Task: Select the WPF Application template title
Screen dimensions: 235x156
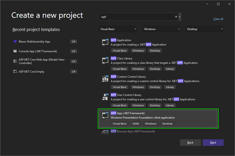Action: [121, 40]
